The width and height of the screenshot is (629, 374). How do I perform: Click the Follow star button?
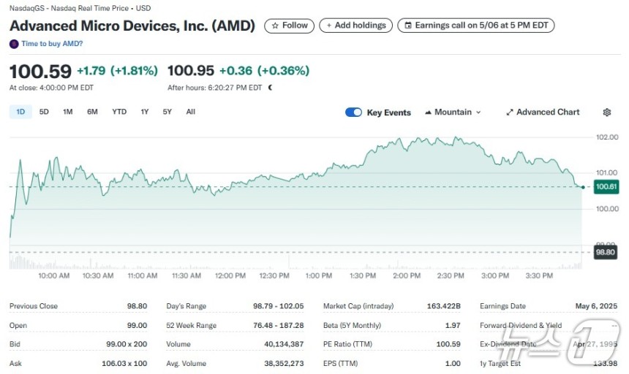tap(289, 26)
